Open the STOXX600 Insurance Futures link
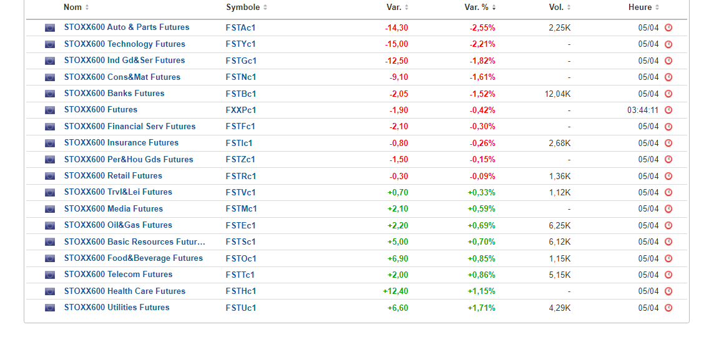 click(x=121, y=143)
